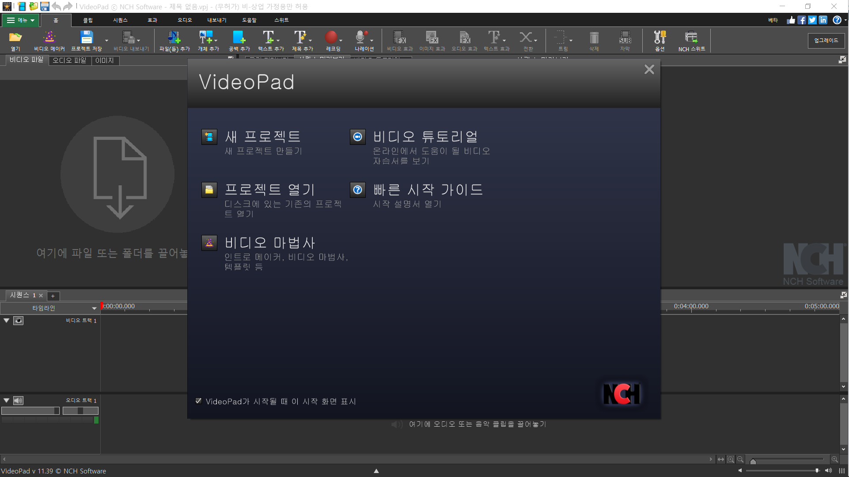Switch to the 오디오 파일 tab
849x477 pixels.
pyautogui.click(x=69, y=61)
